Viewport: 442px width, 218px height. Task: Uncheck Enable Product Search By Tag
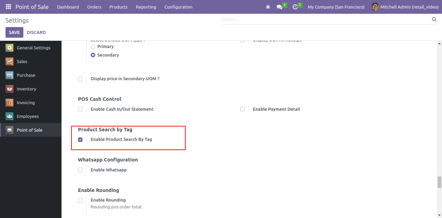click(x=80, y=140)
